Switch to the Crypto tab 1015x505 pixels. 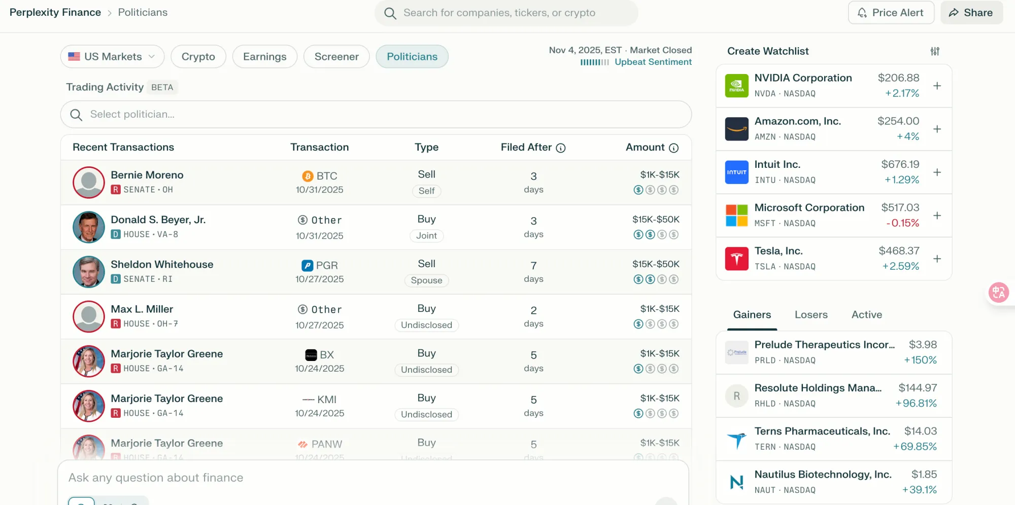tap(198, 56)
